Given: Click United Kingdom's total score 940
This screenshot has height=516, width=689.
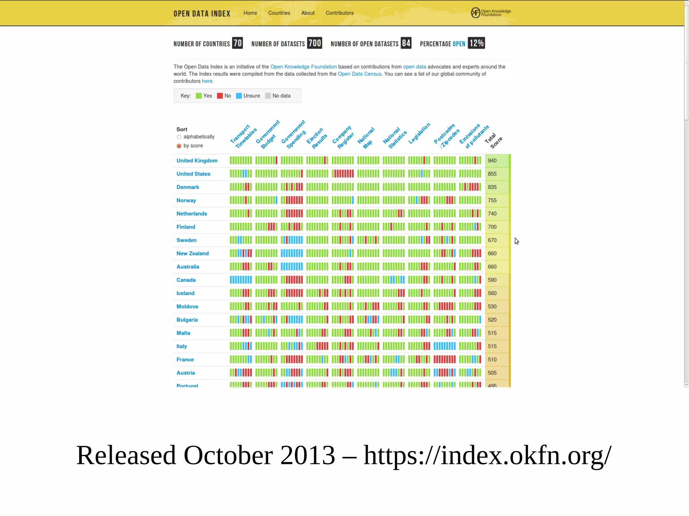Looking at the screenshot, I should [492, 161].
